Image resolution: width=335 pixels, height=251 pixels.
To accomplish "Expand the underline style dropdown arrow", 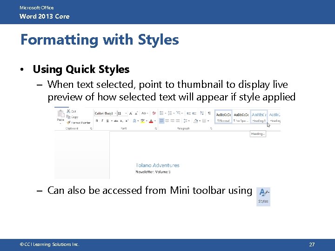I will click(x=112, y=121).
